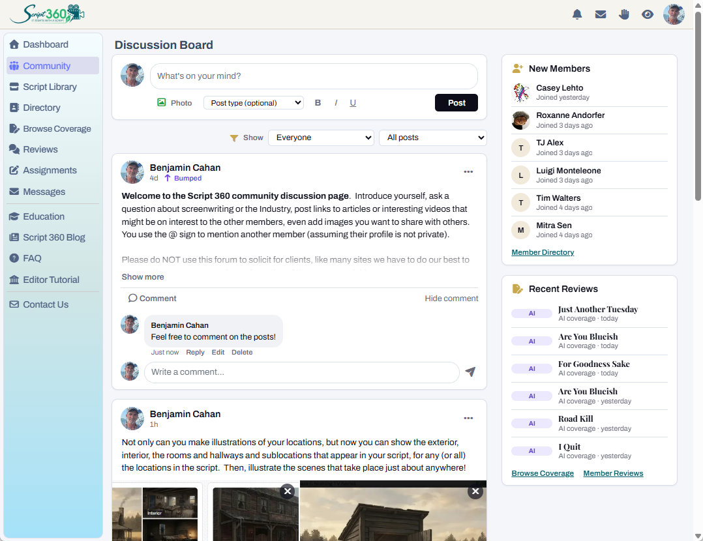Open Browse Coverage in sidebar
Image resolution: width=703 pixels, height=541 pixels.
point(53,128)
